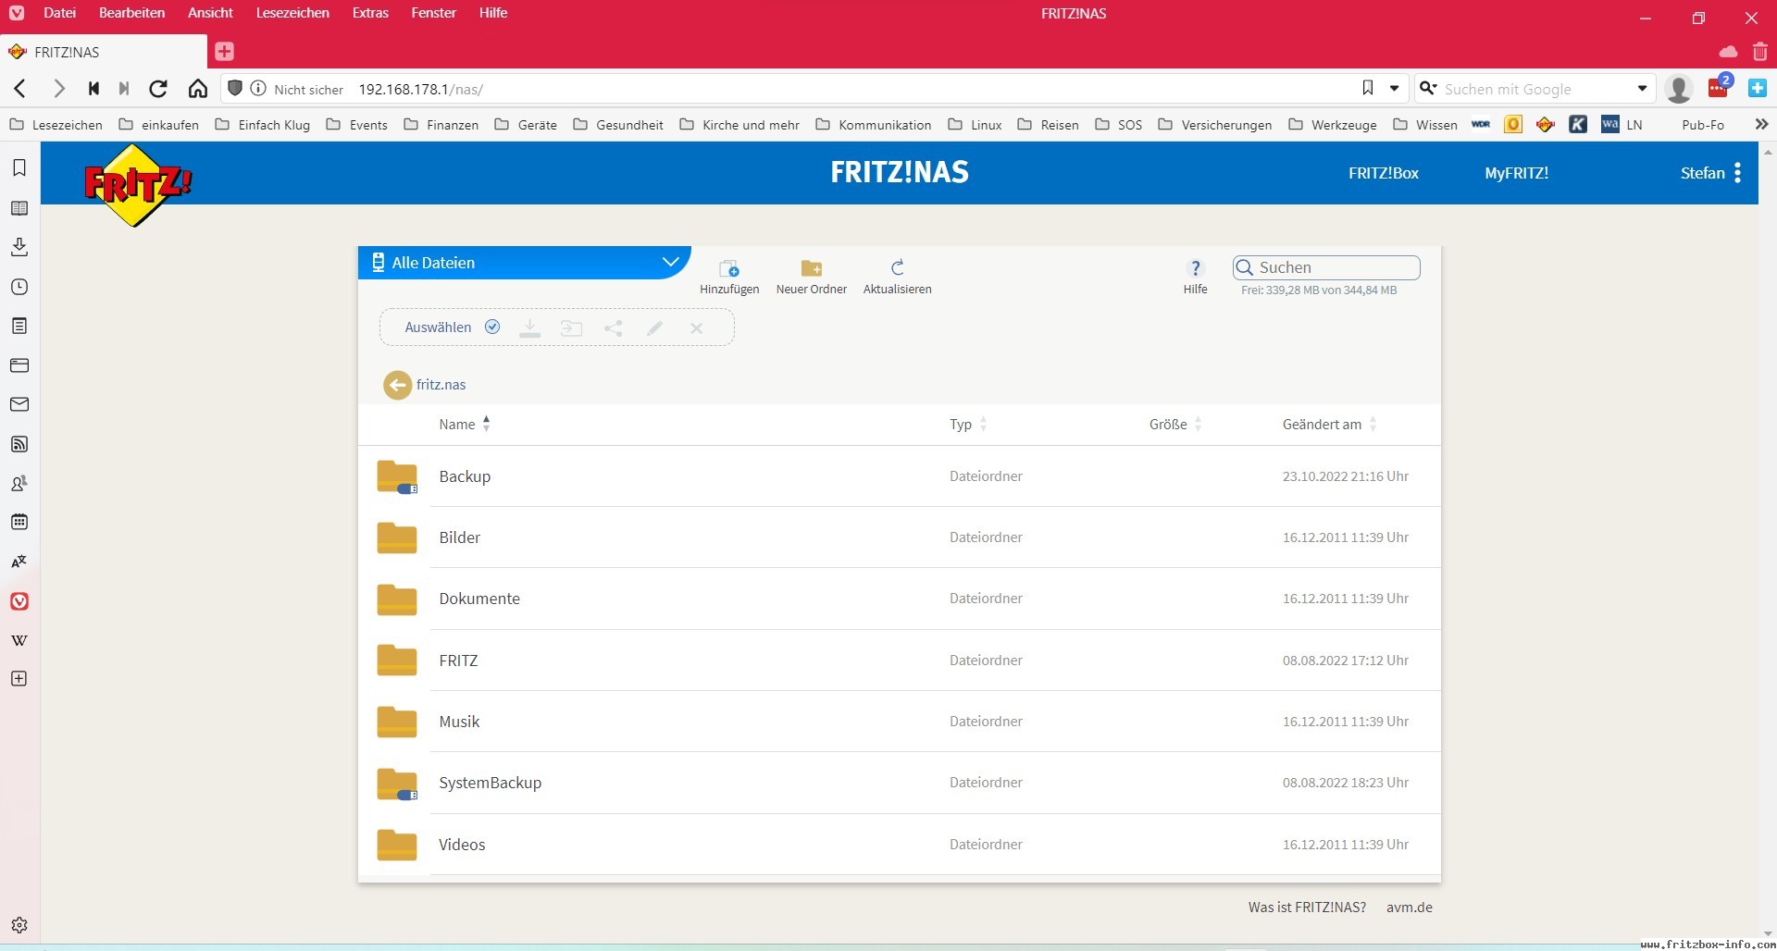Open the Finanzen bookmarks folder
The image size is (1777, 951).
pyautogui.click(x=441, y=124)
